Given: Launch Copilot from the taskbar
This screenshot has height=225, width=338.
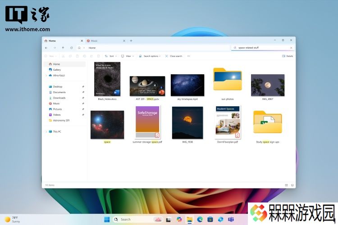Looking at the screenshot, I should point(179,220).
